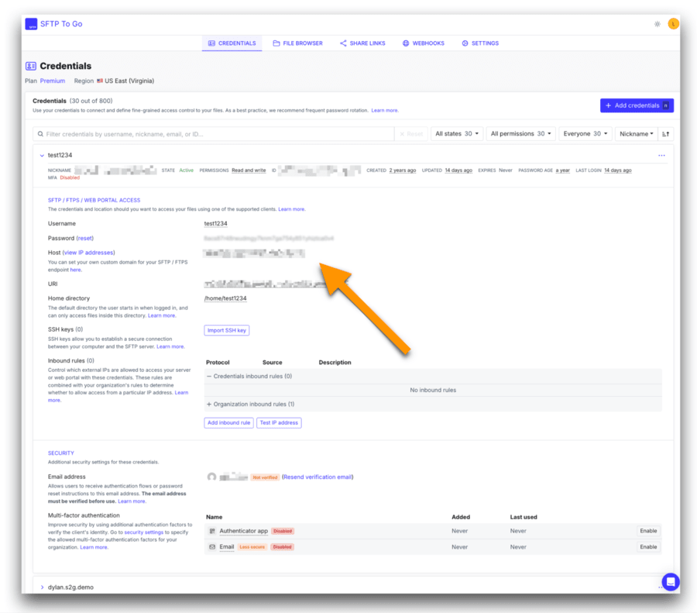Click the search magnifier icon
697x613 pixels.
click(40, 134)
